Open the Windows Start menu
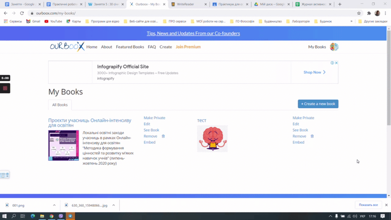Image resolution: width=391 pixels, height=220 pixels. (x=5, y=216)
